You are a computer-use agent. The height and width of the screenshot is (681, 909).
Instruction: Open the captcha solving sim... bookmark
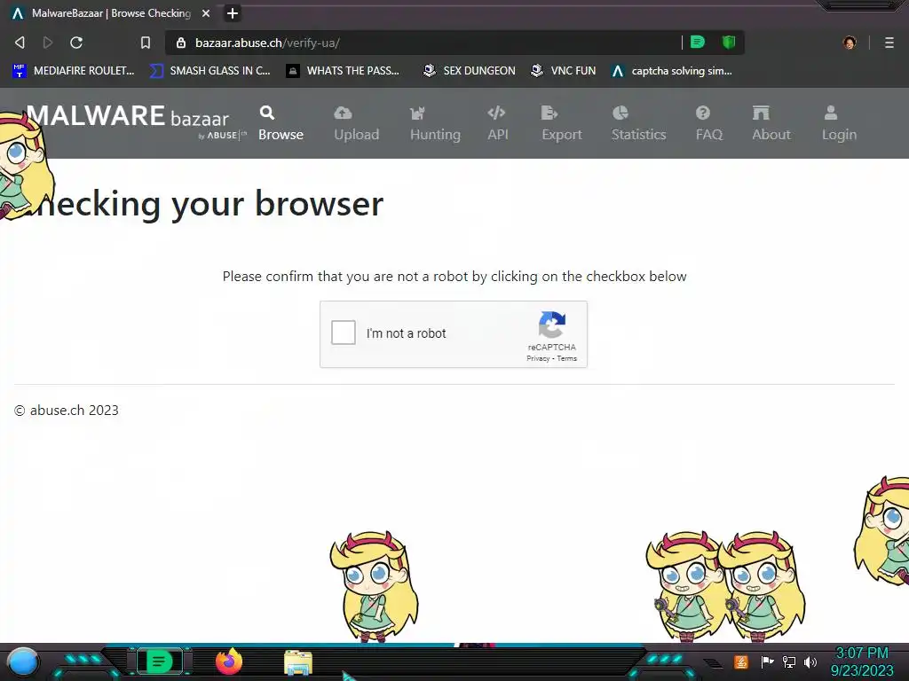click(x=672, y=71)
